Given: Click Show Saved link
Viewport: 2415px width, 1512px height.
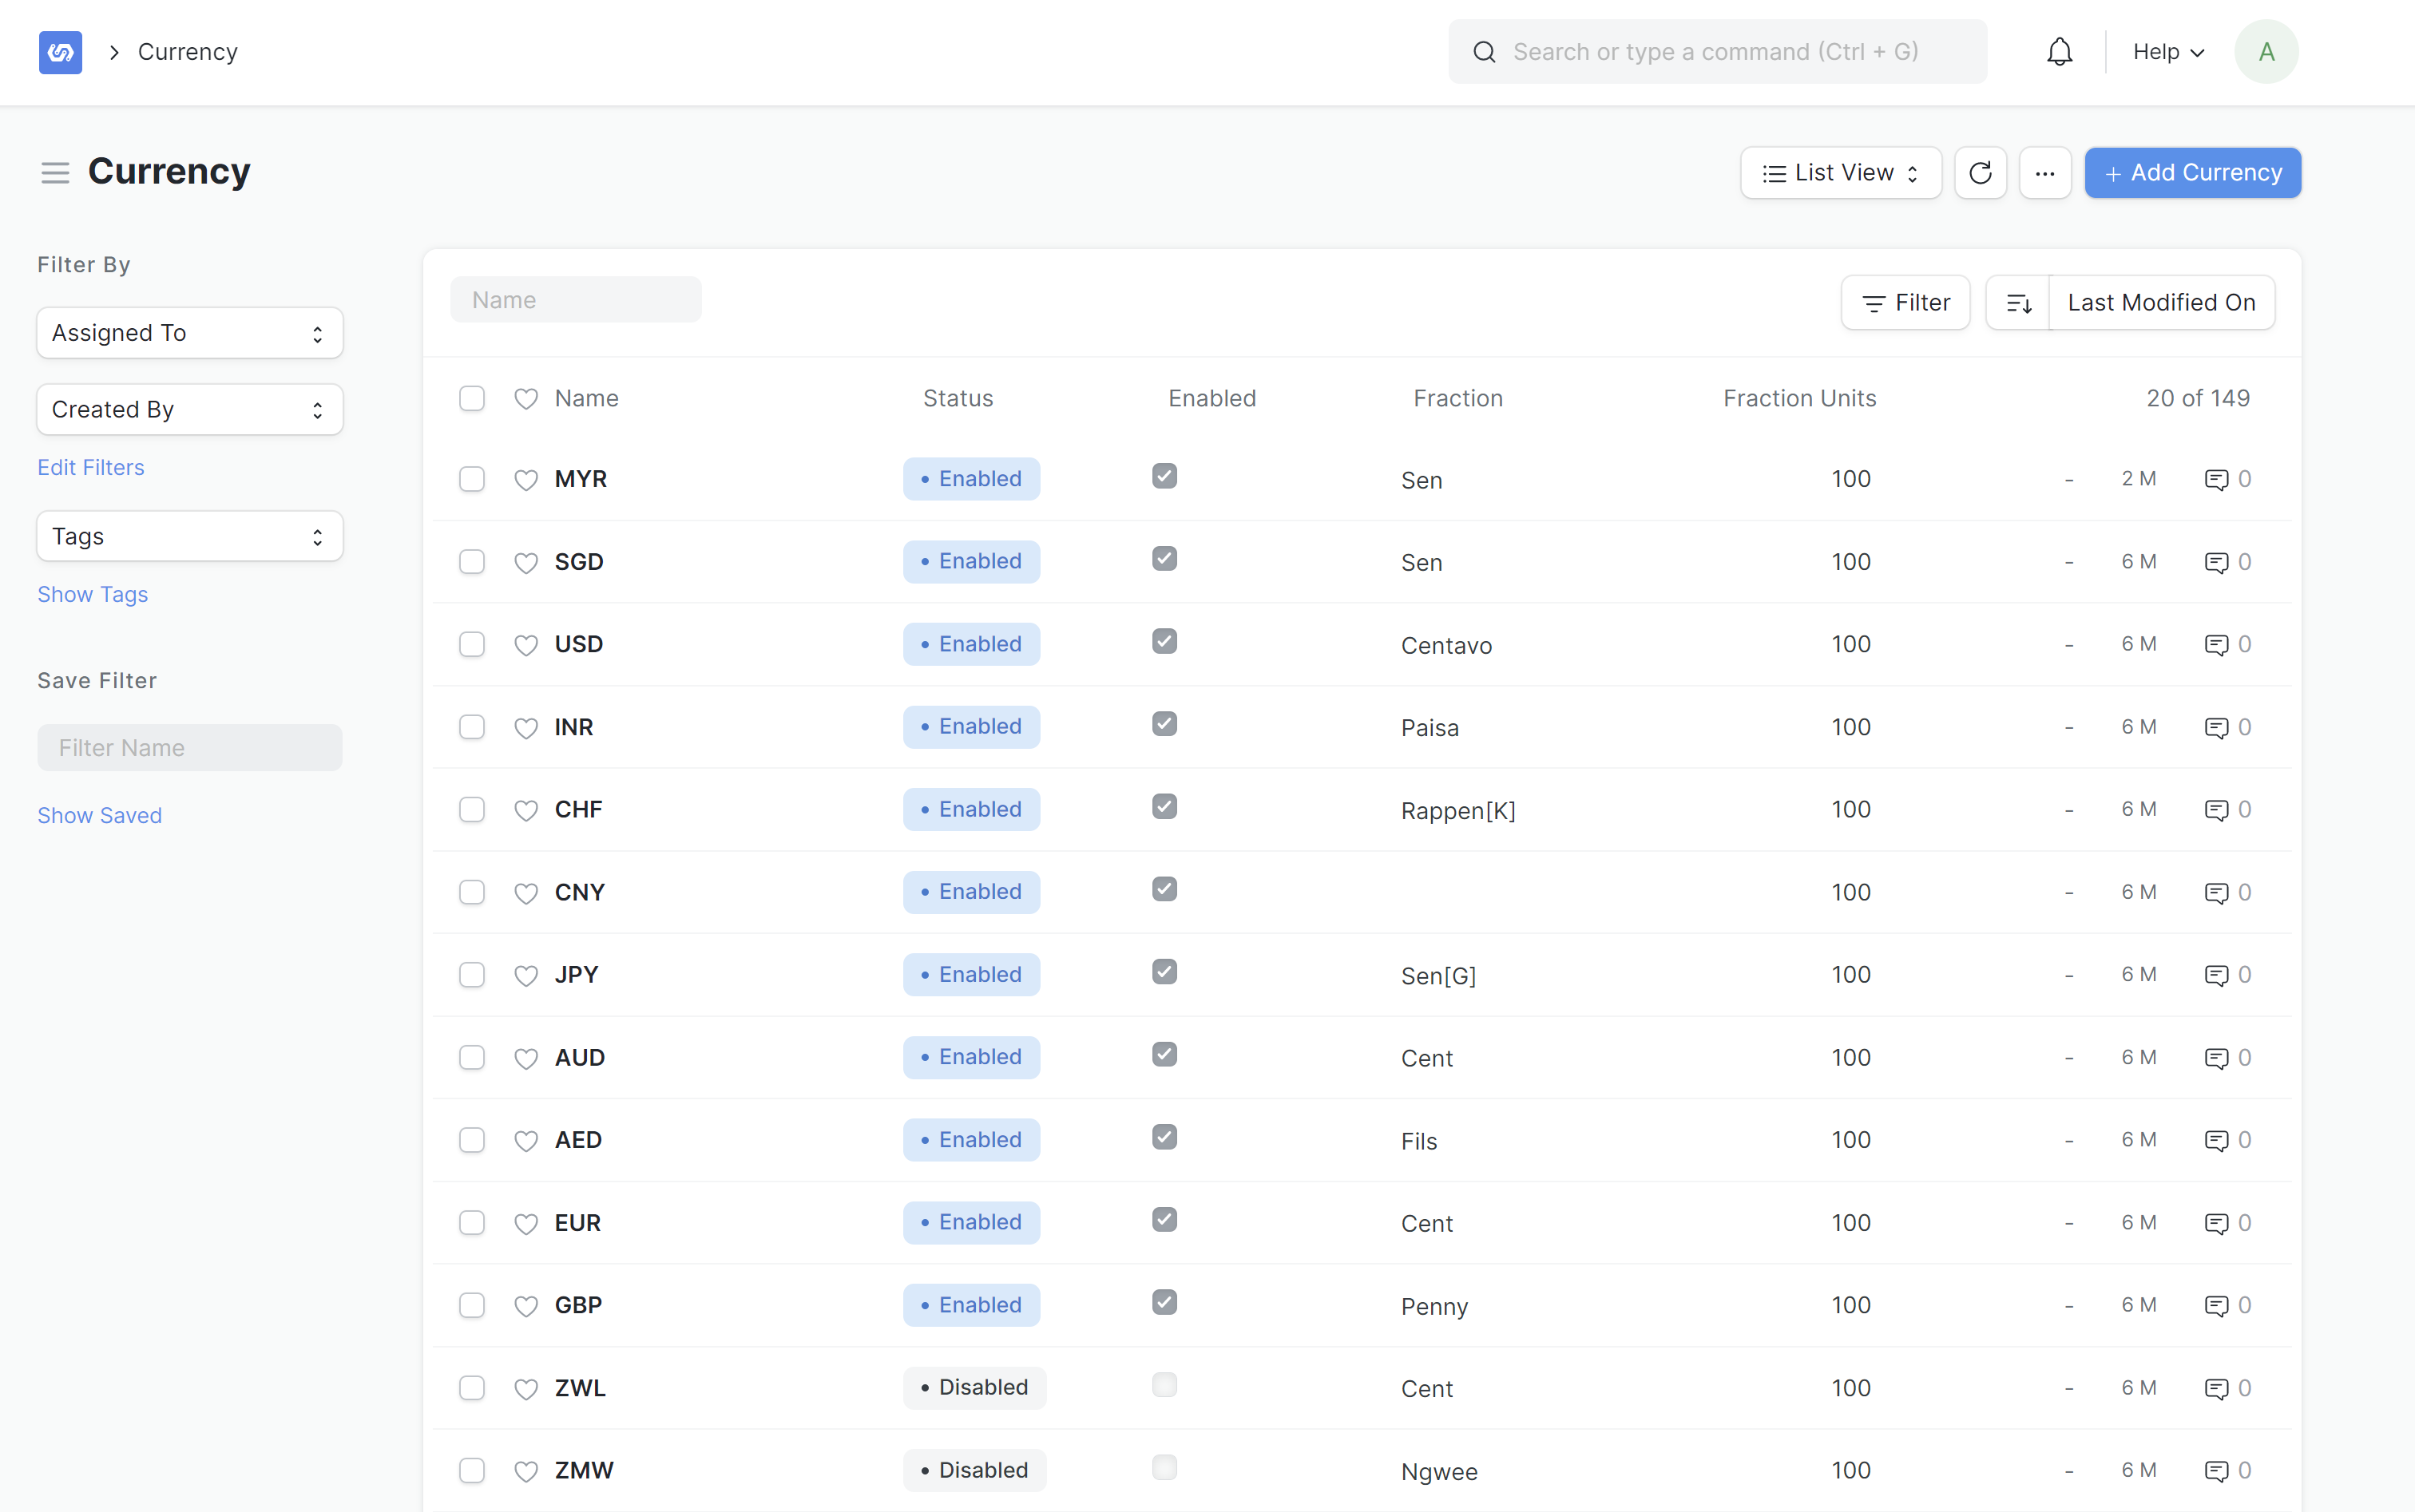Looking at the screenshot, I should pyautogui.click(x=100, y=816).
